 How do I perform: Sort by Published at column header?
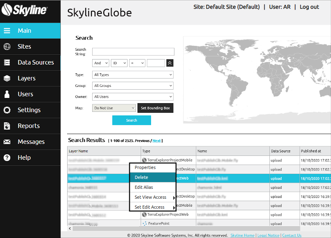pyautogui.click(x=316, y=151)
